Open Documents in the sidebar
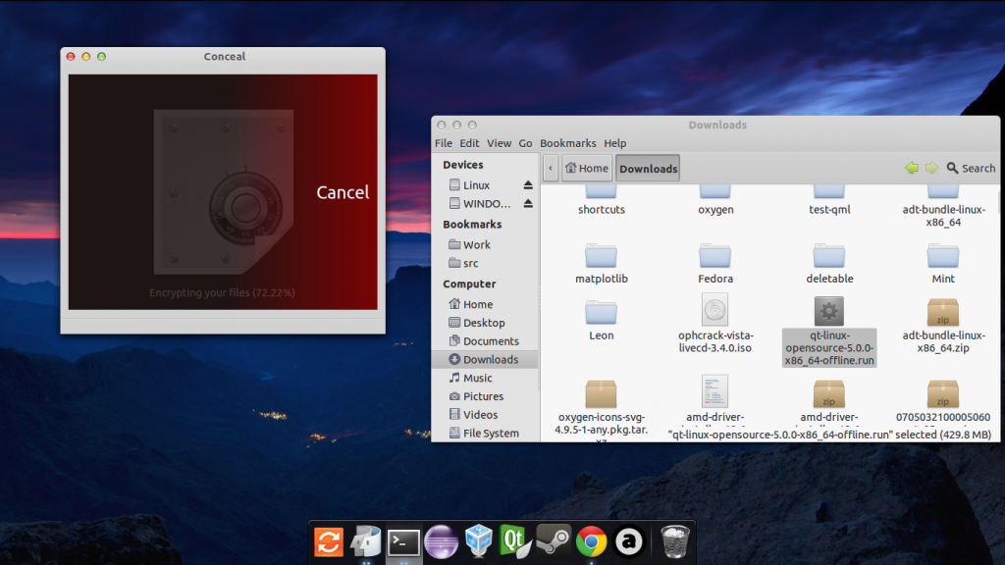The height and width of the screenshot is (565, 1005). click(x=491, y=341)
